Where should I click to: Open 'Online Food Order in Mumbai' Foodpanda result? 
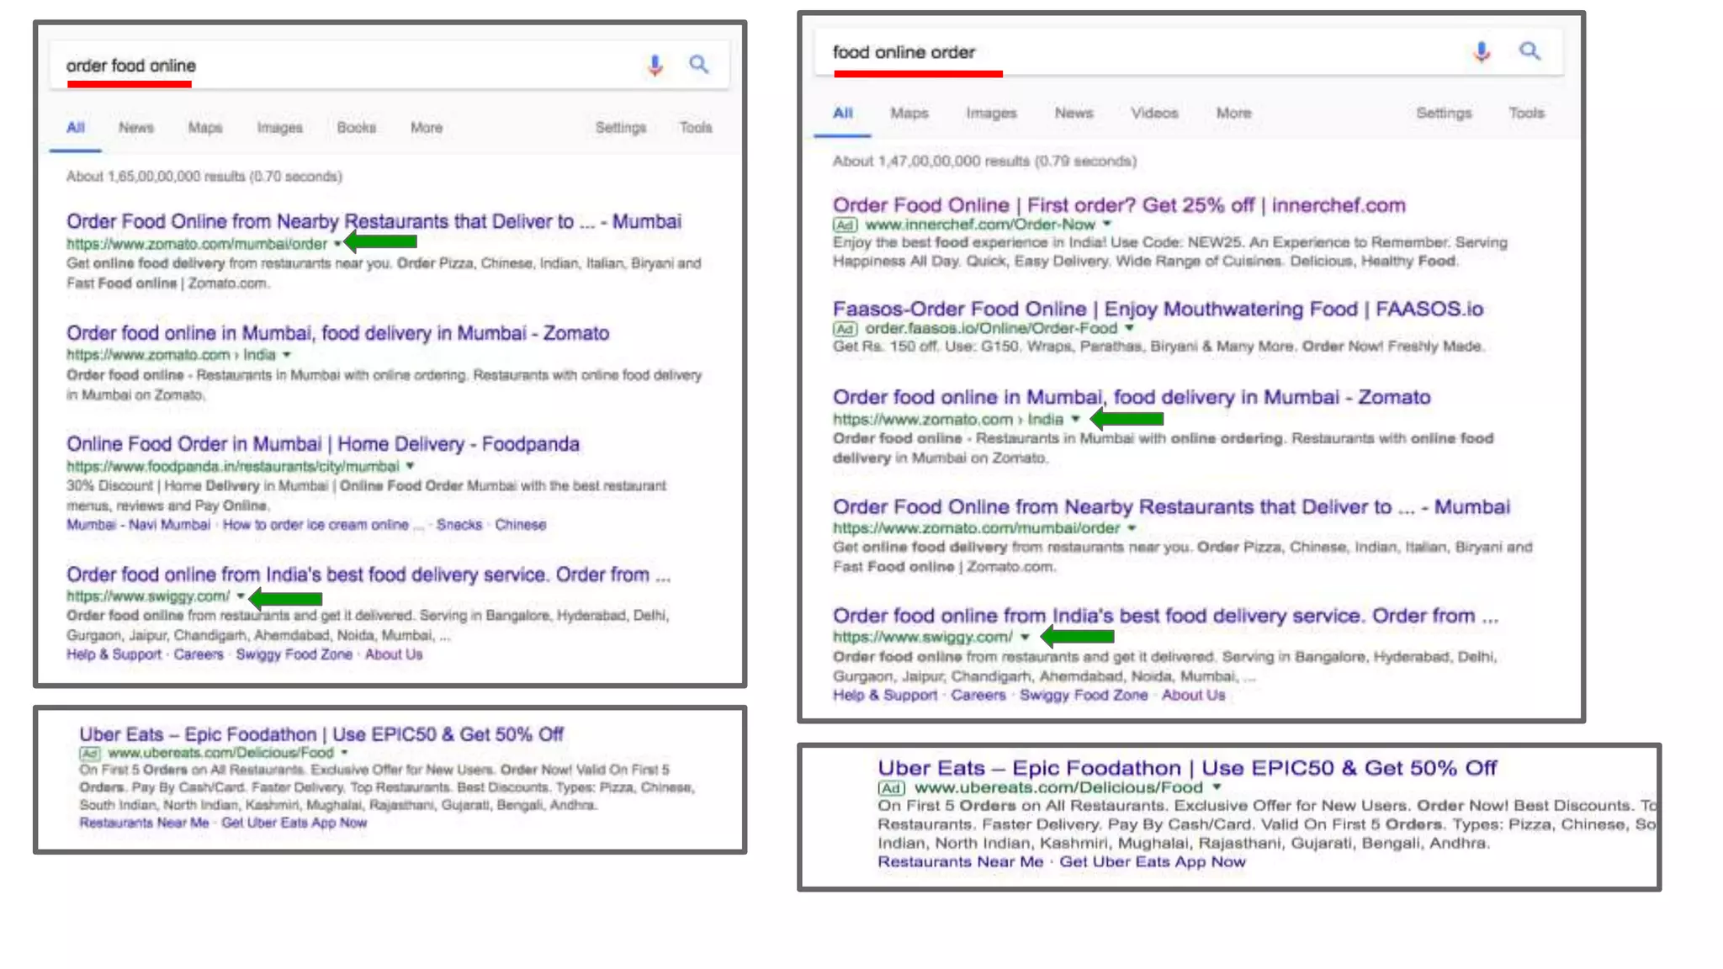[x=322, y=444]
